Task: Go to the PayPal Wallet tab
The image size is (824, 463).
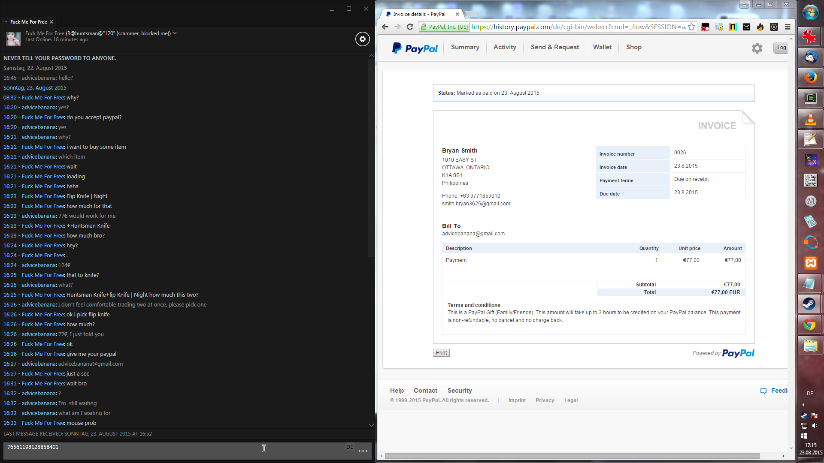Action: [x=602, y=47]
